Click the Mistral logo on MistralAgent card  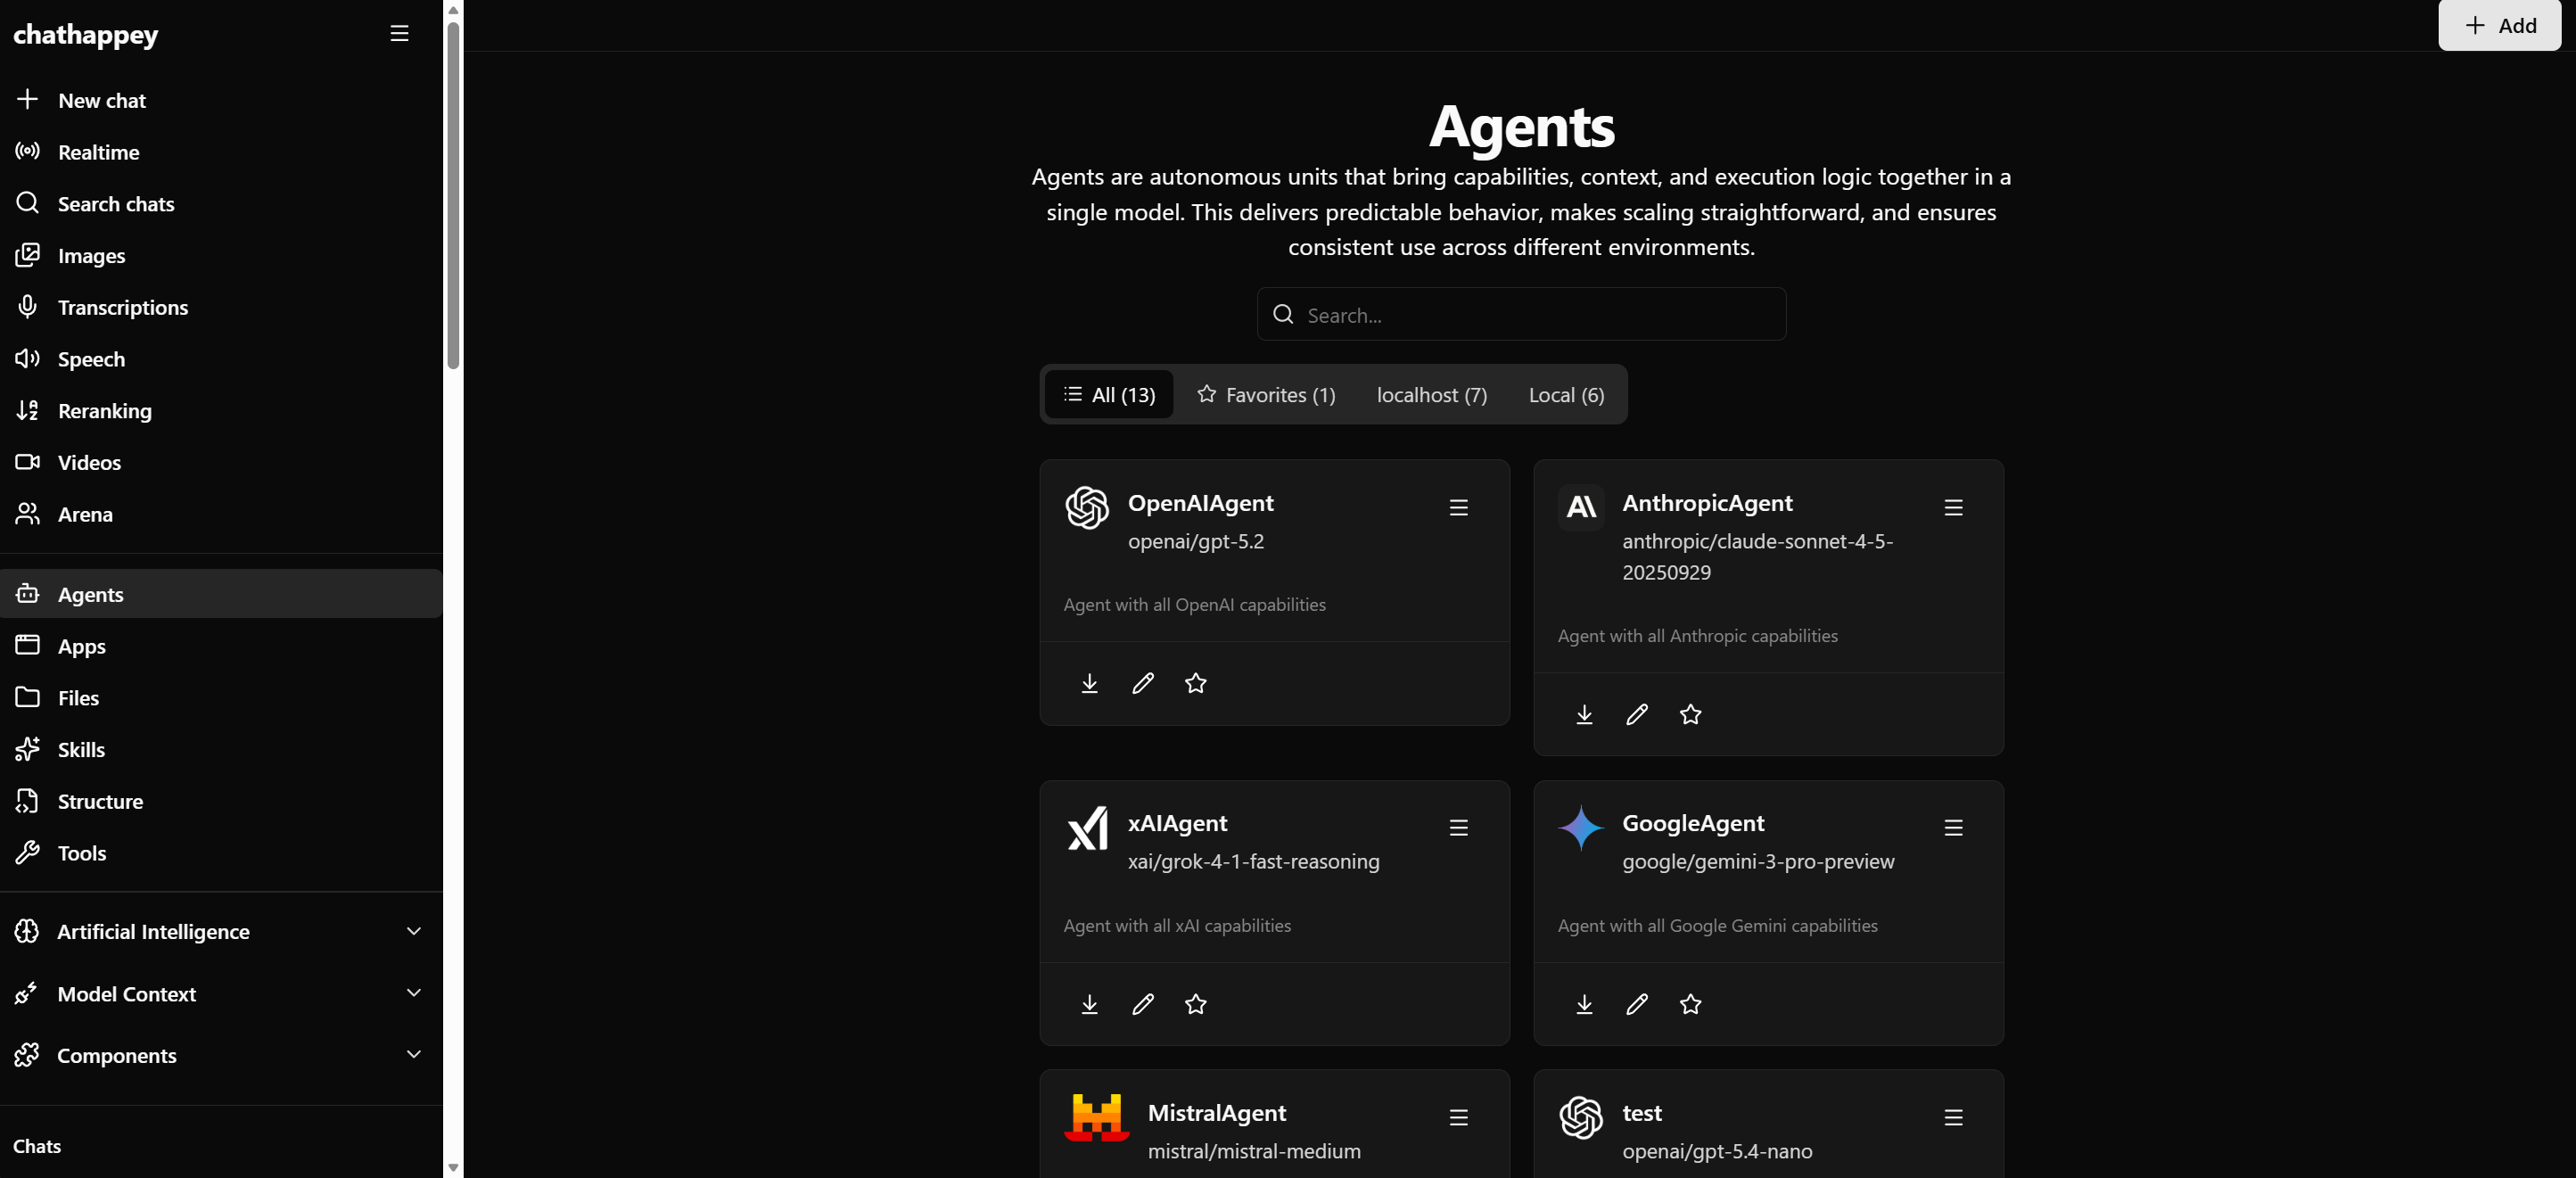click(x=1097, y=1118)
